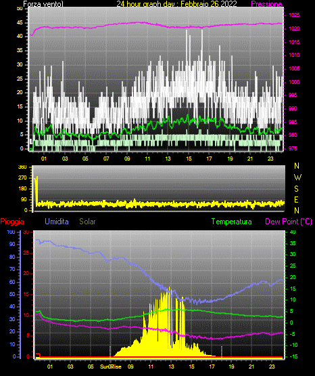Click the -10 temperature axis value

pos(294,345)
